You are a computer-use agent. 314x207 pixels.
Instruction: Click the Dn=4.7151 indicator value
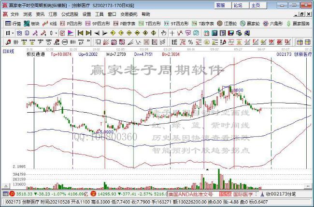(x=143, y=54)
